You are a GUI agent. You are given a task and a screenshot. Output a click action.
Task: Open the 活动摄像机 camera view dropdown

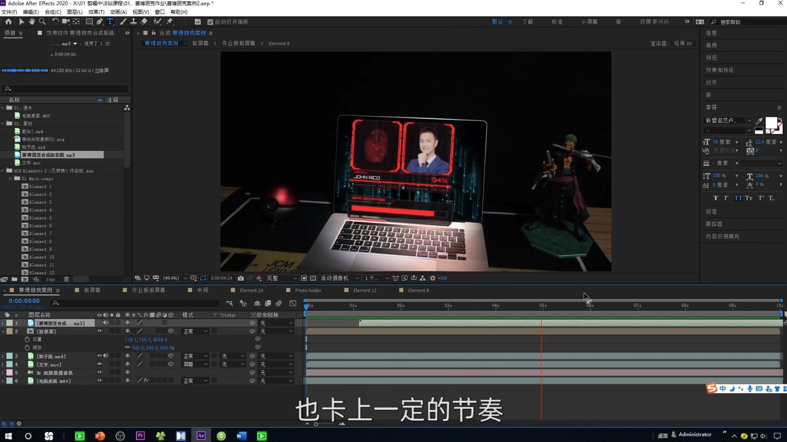[x=340, y=278]
